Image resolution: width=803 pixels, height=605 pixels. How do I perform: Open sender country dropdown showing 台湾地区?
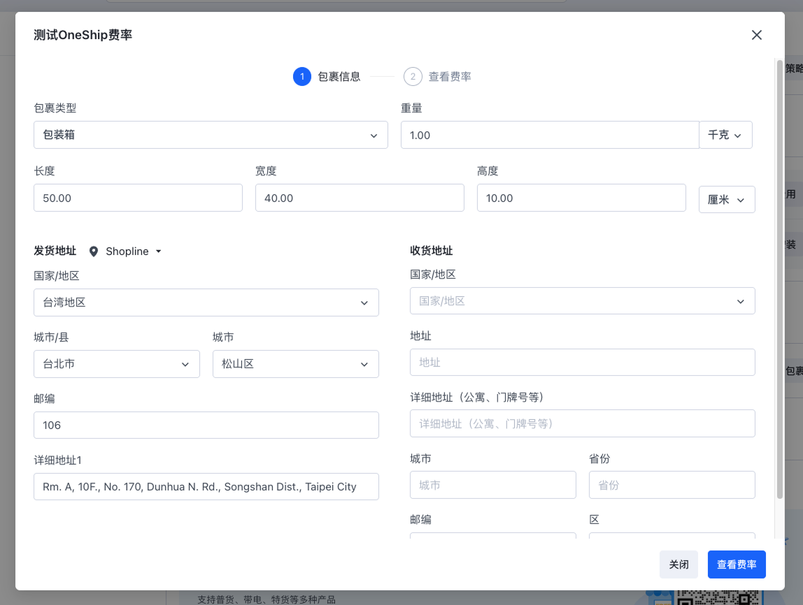pos(206,302)
